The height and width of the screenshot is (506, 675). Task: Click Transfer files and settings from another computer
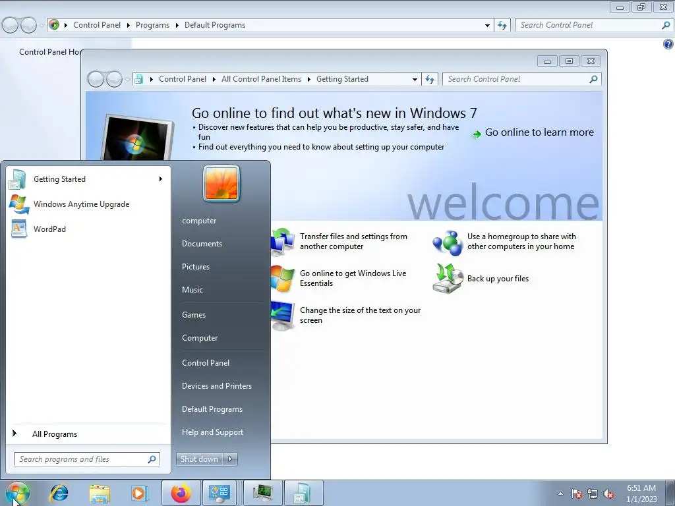coord(353,241)
